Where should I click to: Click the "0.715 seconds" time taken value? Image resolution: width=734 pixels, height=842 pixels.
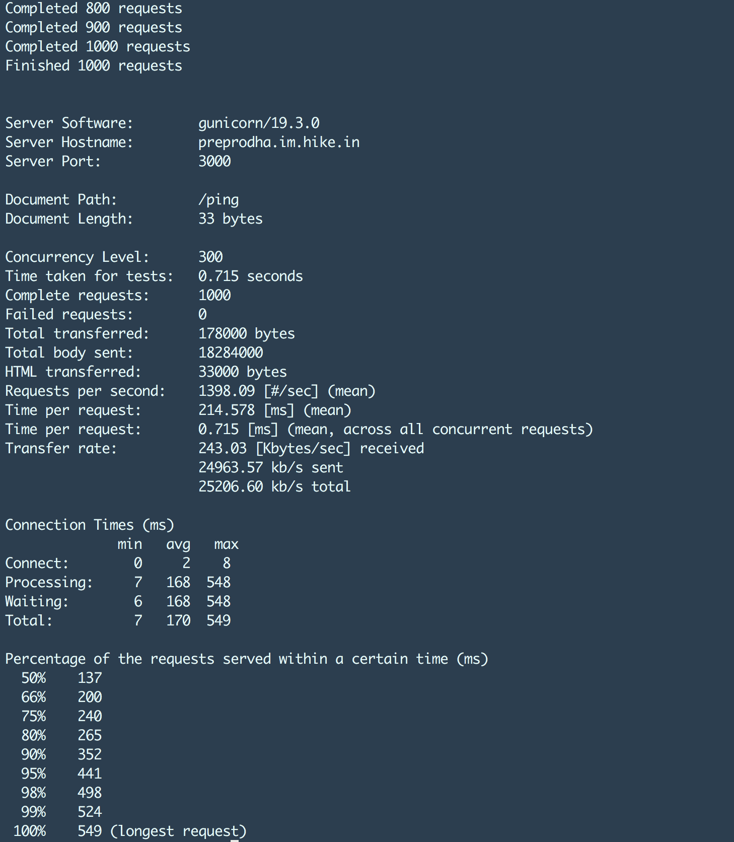[x=250, y=276]
